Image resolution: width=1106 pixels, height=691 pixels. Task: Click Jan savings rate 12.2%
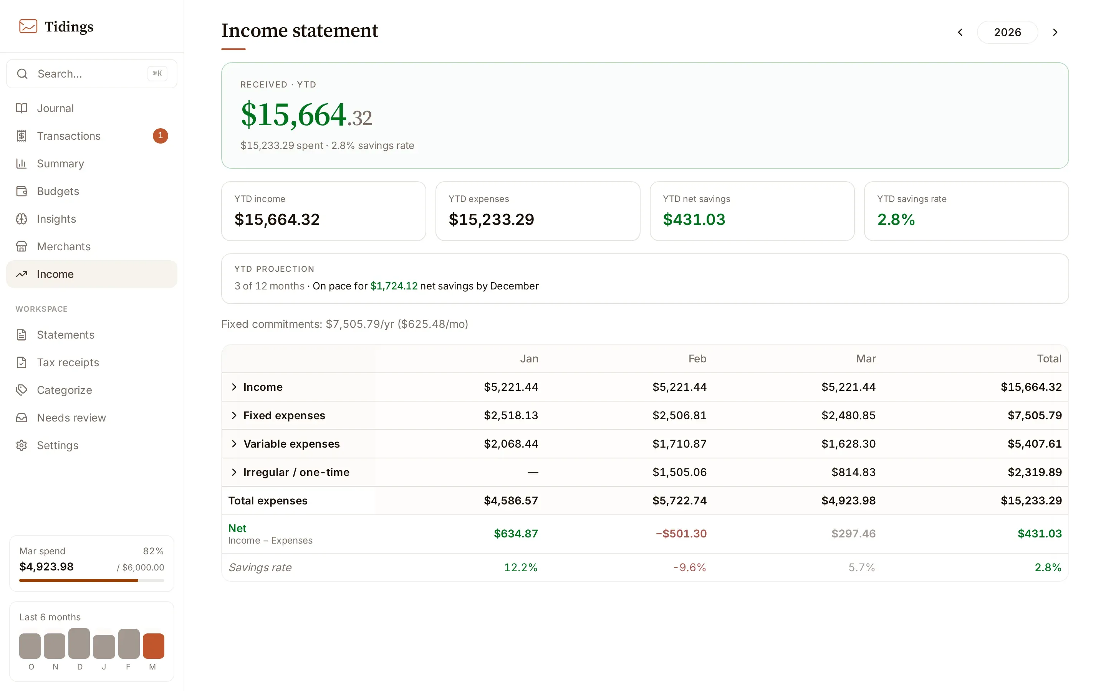(521, 567)
